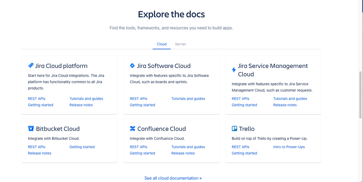Click the Jira Software Cloud diamond icon
The width and height of the screenshot is (363, 182).
pos(132,65)
